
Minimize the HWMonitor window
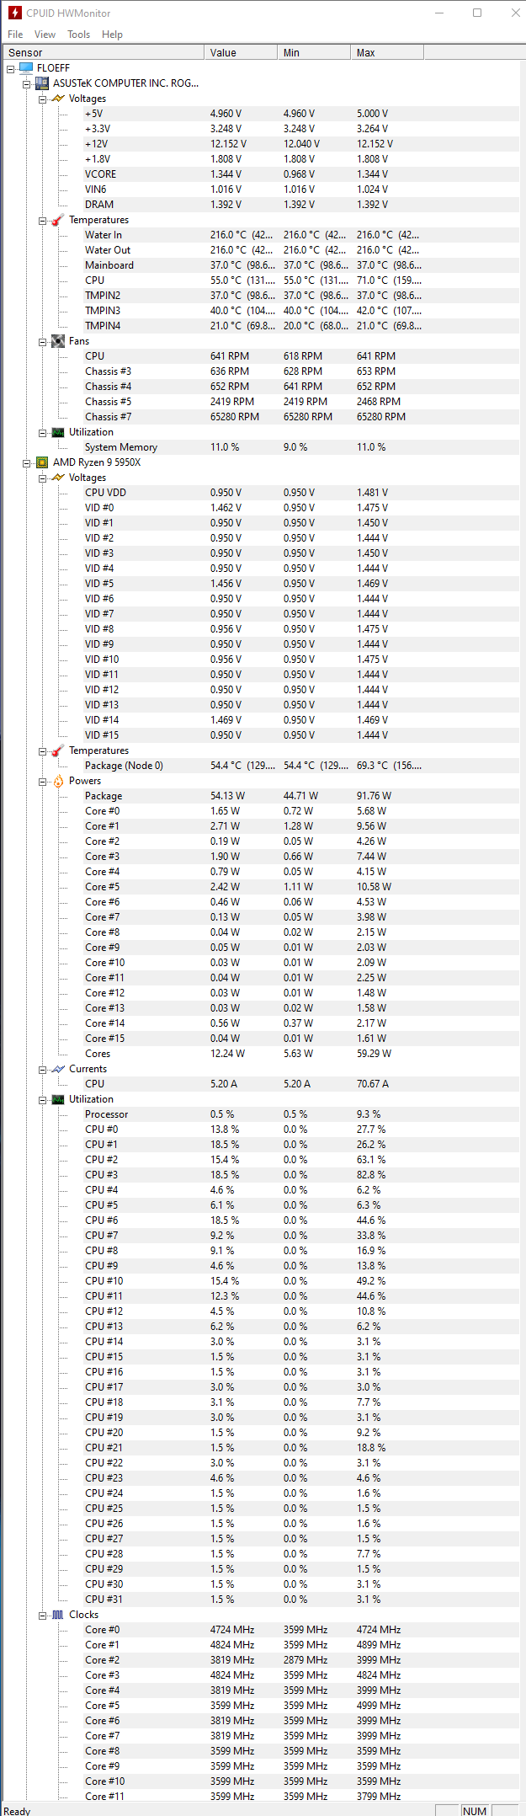point(438,13)
